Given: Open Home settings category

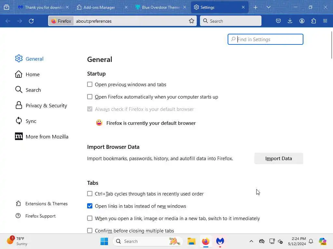Looking at the screenshot, I should tap(27, 74).
